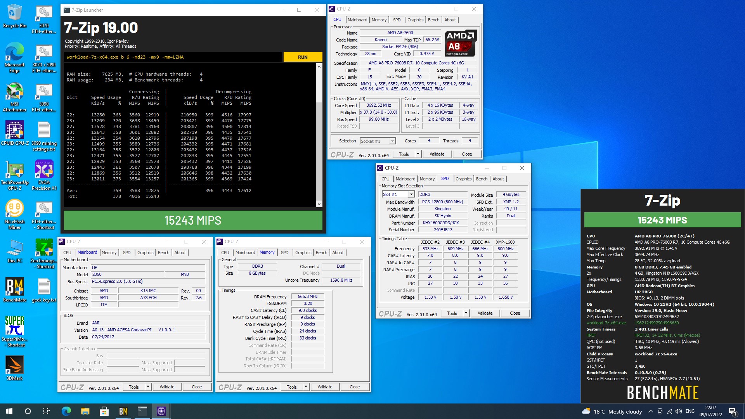Viewport: 745px width, 419px height.
Task: Expand the Tools dropdown arrow in the SPD CPU-Z window
Action: click(x=466, y=313)
